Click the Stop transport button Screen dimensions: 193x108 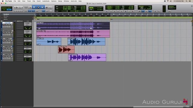tap(125, 11)
